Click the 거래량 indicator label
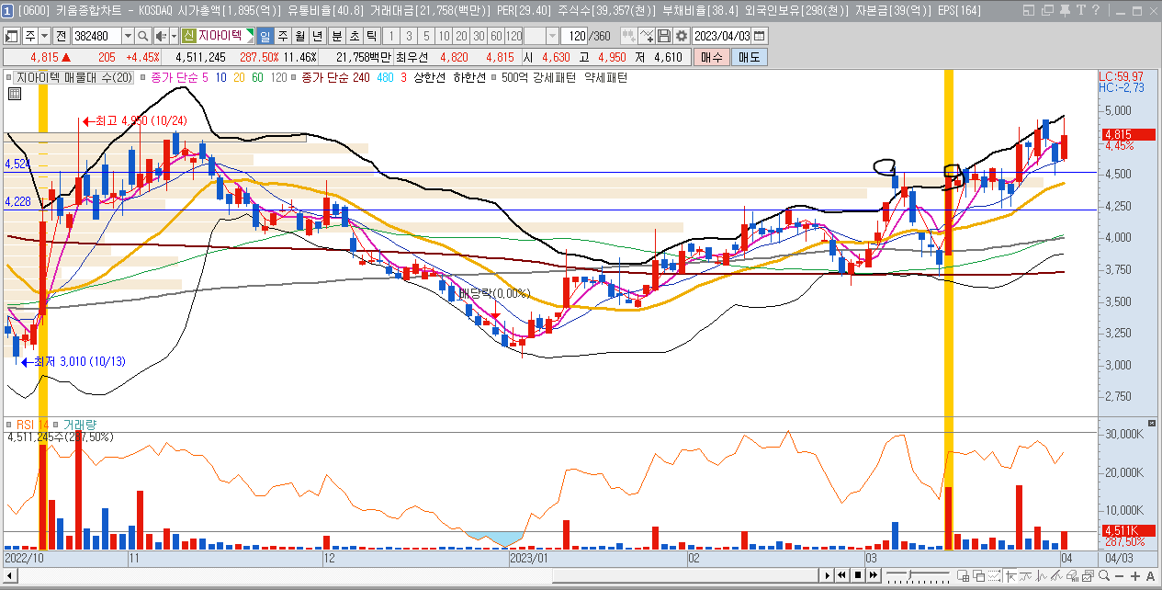The image size is (1162, 590). [80, 425]
